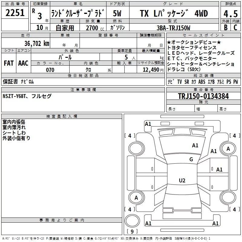
Task: Click the recycle deposit 12,490円
Action: pos(153,70)
